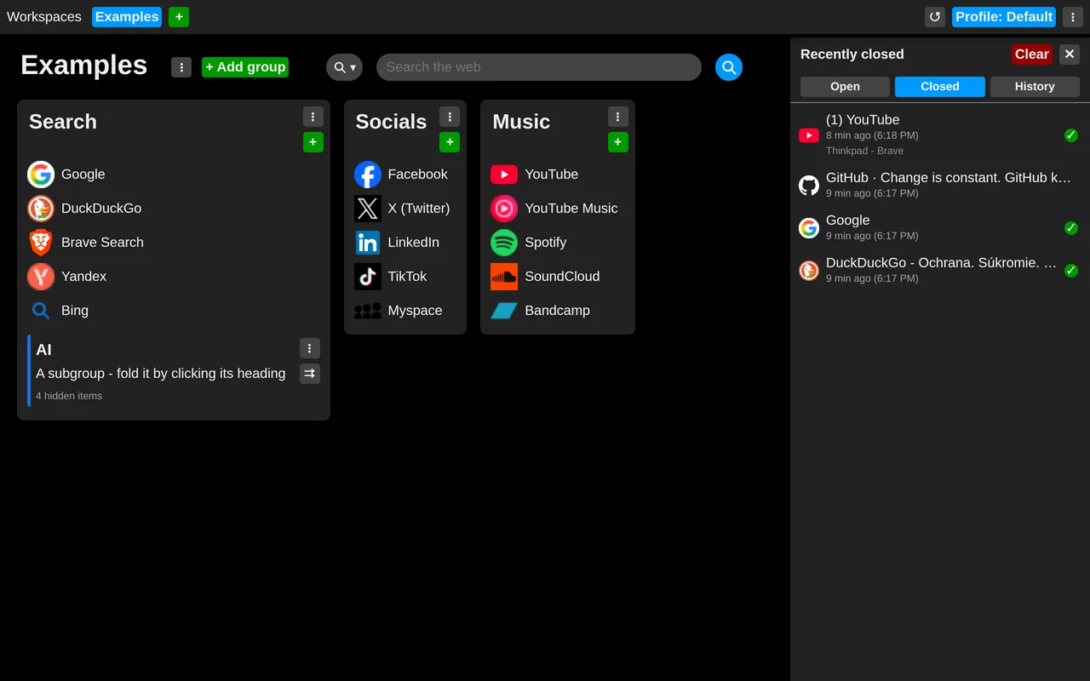
Task: Open the AI subgroup three-dot menu
Action: click(x=310, y=348)
